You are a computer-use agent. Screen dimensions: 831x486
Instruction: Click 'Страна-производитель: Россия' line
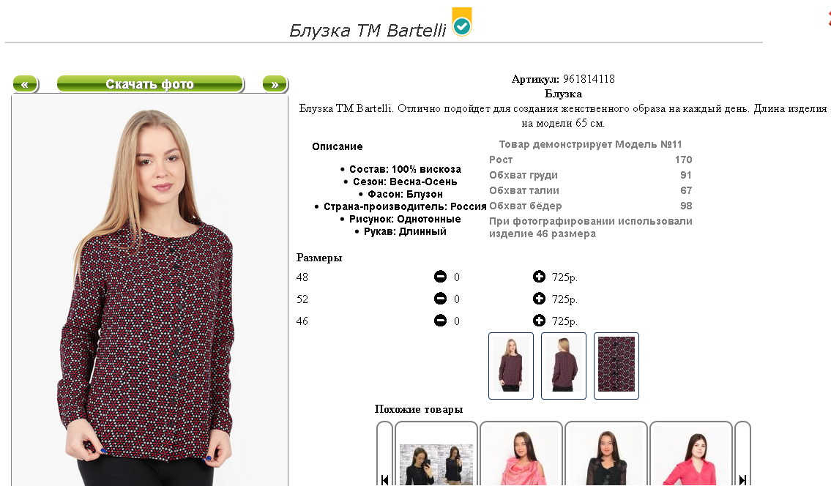click(405, 206)
